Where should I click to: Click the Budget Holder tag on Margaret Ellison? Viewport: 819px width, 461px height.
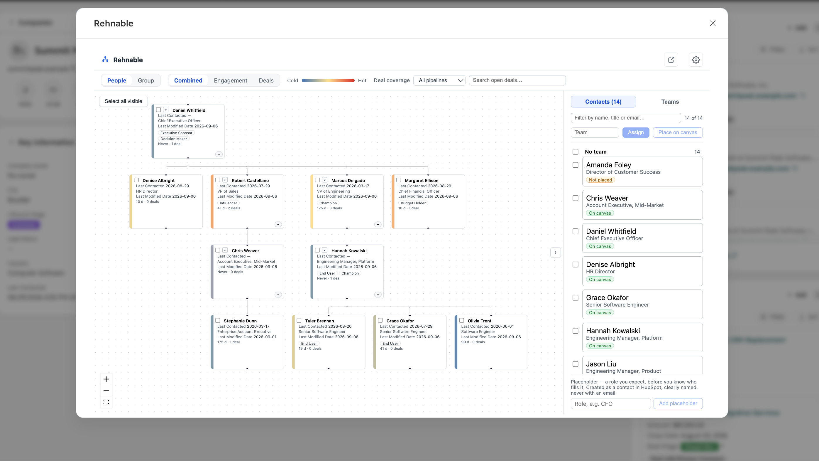tap(413, 203)
